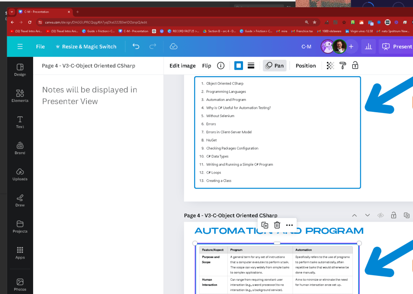Image resolution: width=413 pixels, height=294 pixels.
Task: Open the Text side panel
Action: (20, 122)
